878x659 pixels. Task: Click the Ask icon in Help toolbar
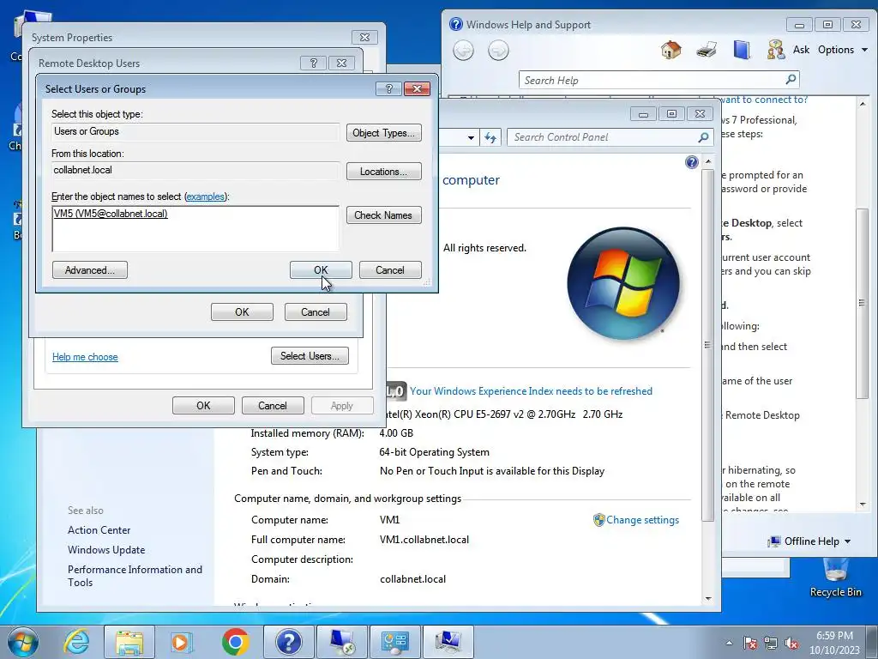point(789,50)
